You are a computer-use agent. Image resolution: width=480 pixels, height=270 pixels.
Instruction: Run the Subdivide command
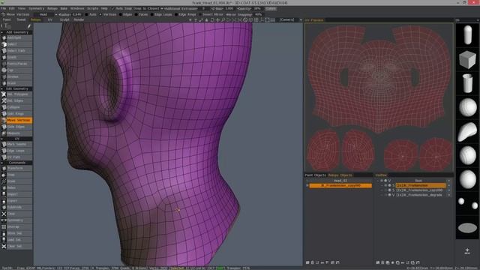[x=16, y=207]
